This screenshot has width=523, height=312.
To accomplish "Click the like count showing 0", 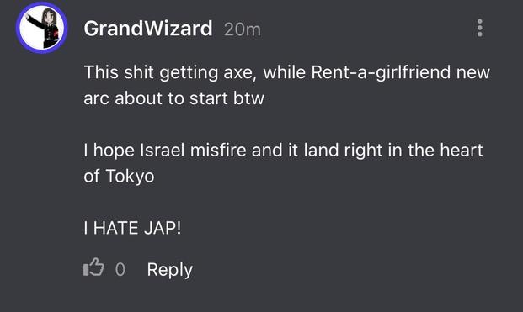I will click(120, 270).
